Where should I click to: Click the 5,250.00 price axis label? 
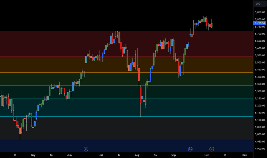coord(260,98)
